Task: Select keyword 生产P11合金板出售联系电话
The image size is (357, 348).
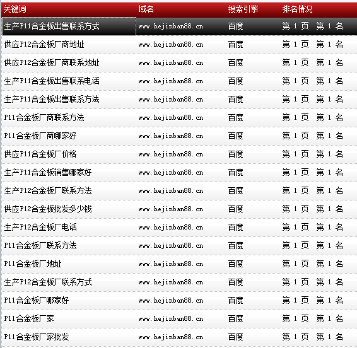Action: [52, 81]
